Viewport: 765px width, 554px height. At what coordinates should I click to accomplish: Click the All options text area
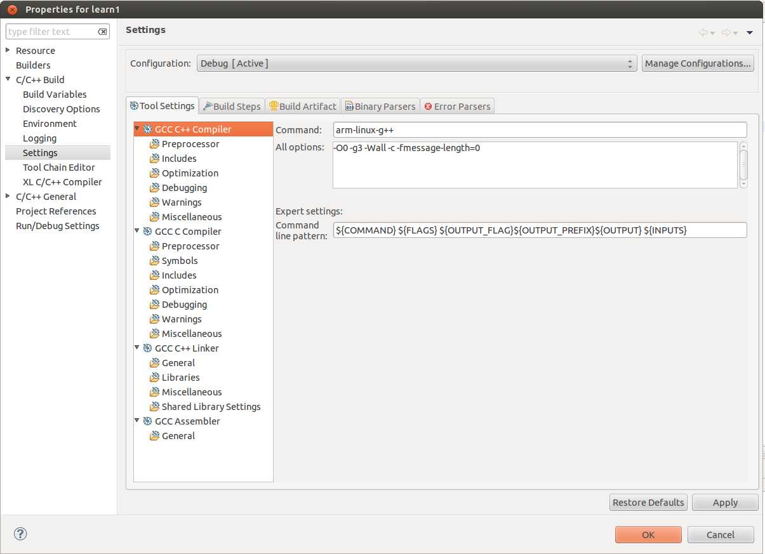[535, 165]
